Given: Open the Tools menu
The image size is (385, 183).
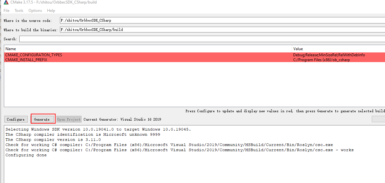Looking at the screenshot, I should (x=19, y=11).
